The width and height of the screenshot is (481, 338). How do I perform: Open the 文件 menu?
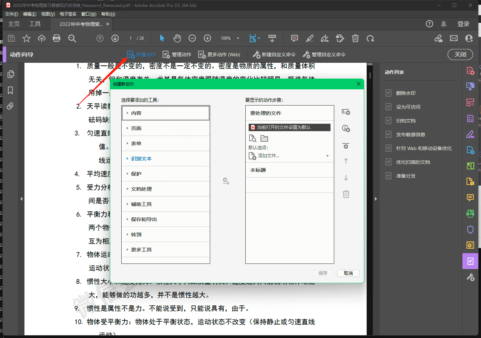pyautogui.click(x=11, y=14)
